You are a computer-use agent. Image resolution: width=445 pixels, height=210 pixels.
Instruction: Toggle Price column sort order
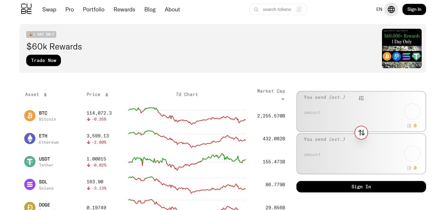coord(107,95)
